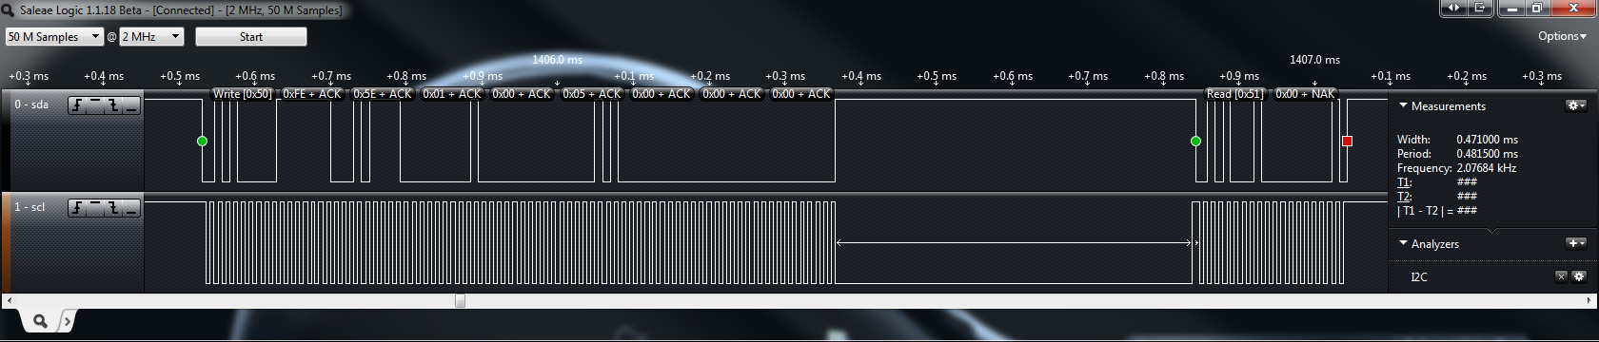The width and height of the screenshot is (1599, 342).
Task: Set falling edge trigger on sda channel
Action: click(x=113, y=105)
